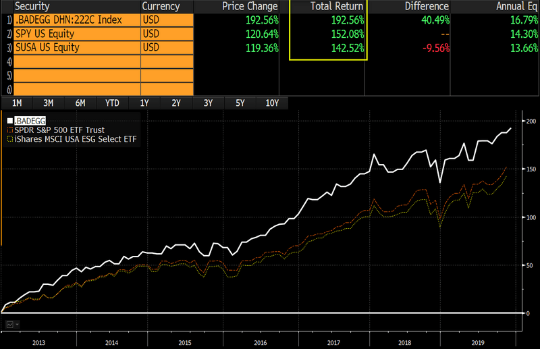Choose the YTD time range
Viewport: 540px width, 349px height.
[x=112, y=103]
